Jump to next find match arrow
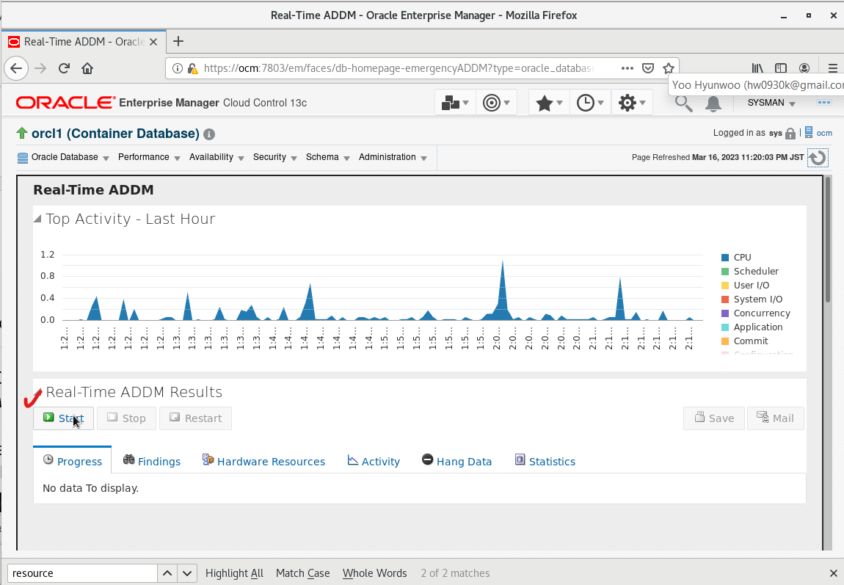This screenshot has width=844, height=585. point(186,573)
